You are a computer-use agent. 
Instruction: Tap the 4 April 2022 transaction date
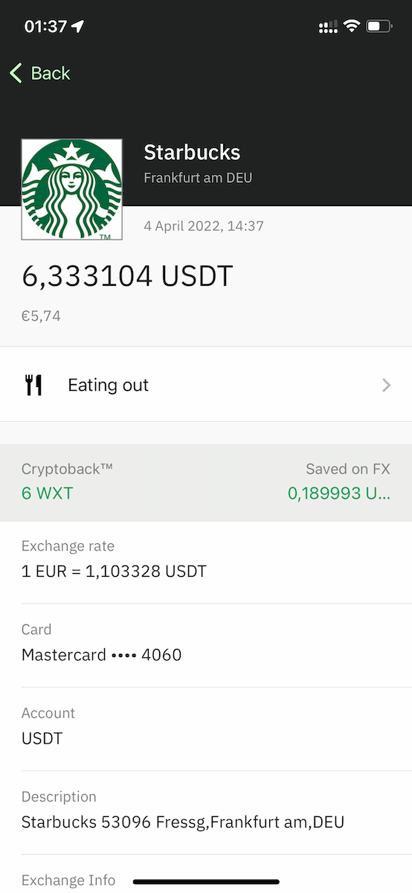point(204,225)
